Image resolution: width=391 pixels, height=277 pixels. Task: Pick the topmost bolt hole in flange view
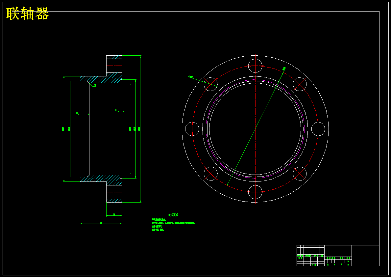coord(255,66)
